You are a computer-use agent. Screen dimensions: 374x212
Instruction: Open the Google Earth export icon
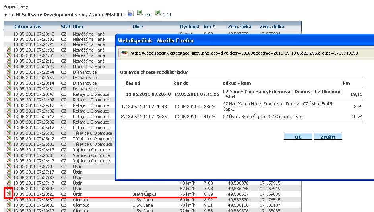(130, 13)
